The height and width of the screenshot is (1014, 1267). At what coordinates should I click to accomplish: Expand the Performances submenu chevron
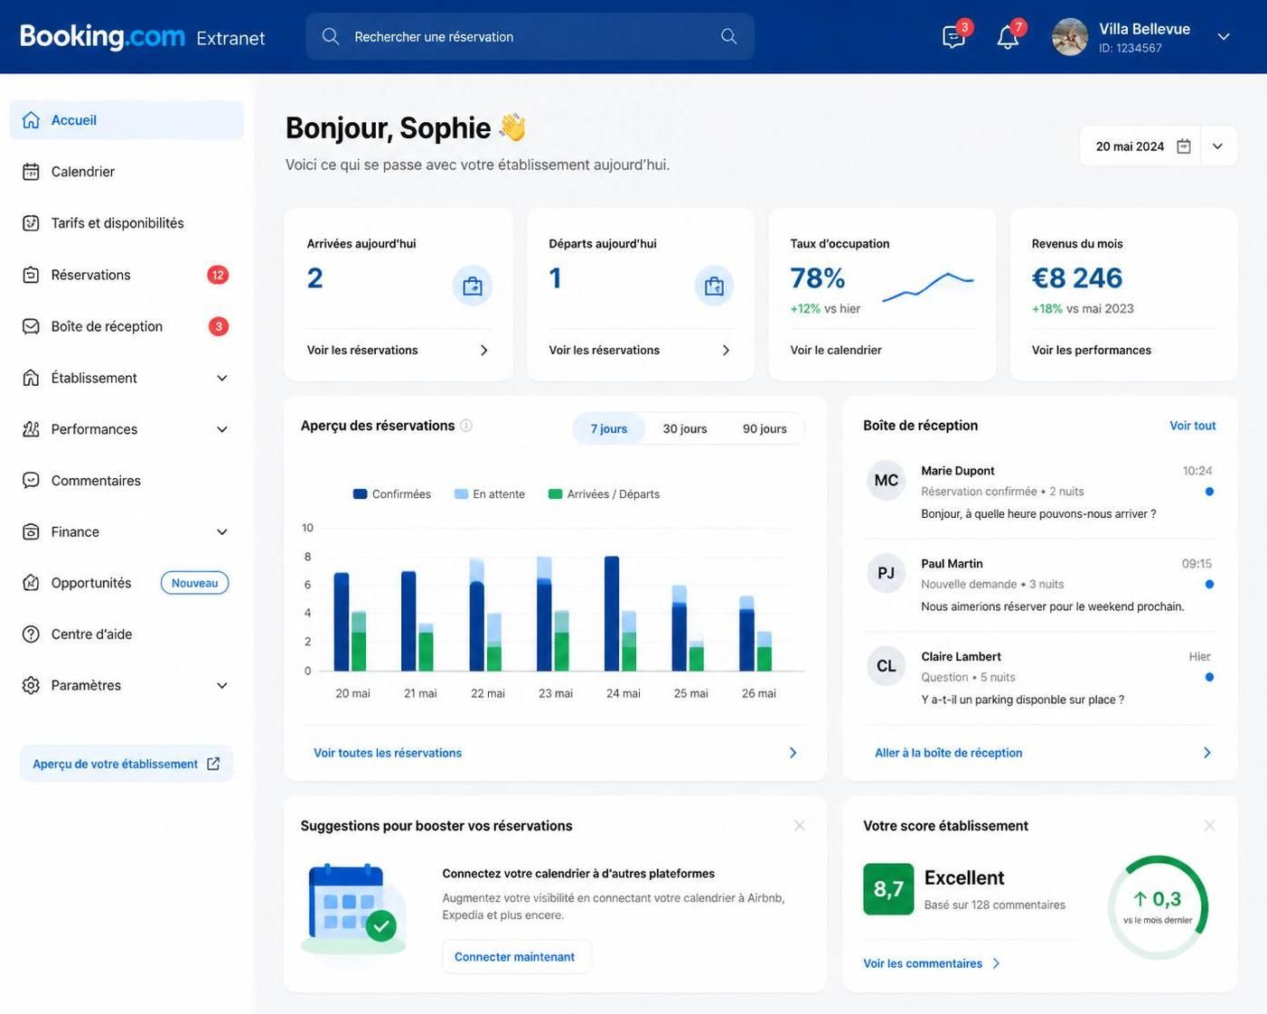click(x=222, y=429)
